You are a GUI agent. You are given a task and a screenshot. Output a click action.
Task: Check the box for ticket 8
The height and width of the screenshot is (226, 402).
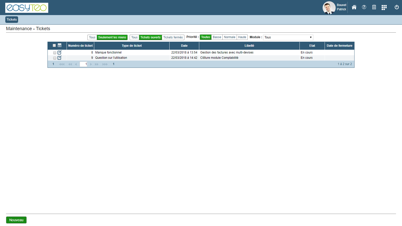click(55, 53)
